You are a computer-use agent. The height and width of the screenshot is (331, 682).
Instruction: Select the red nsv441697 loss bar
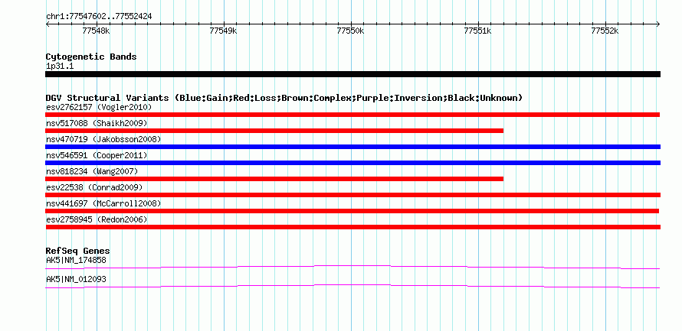352,211
